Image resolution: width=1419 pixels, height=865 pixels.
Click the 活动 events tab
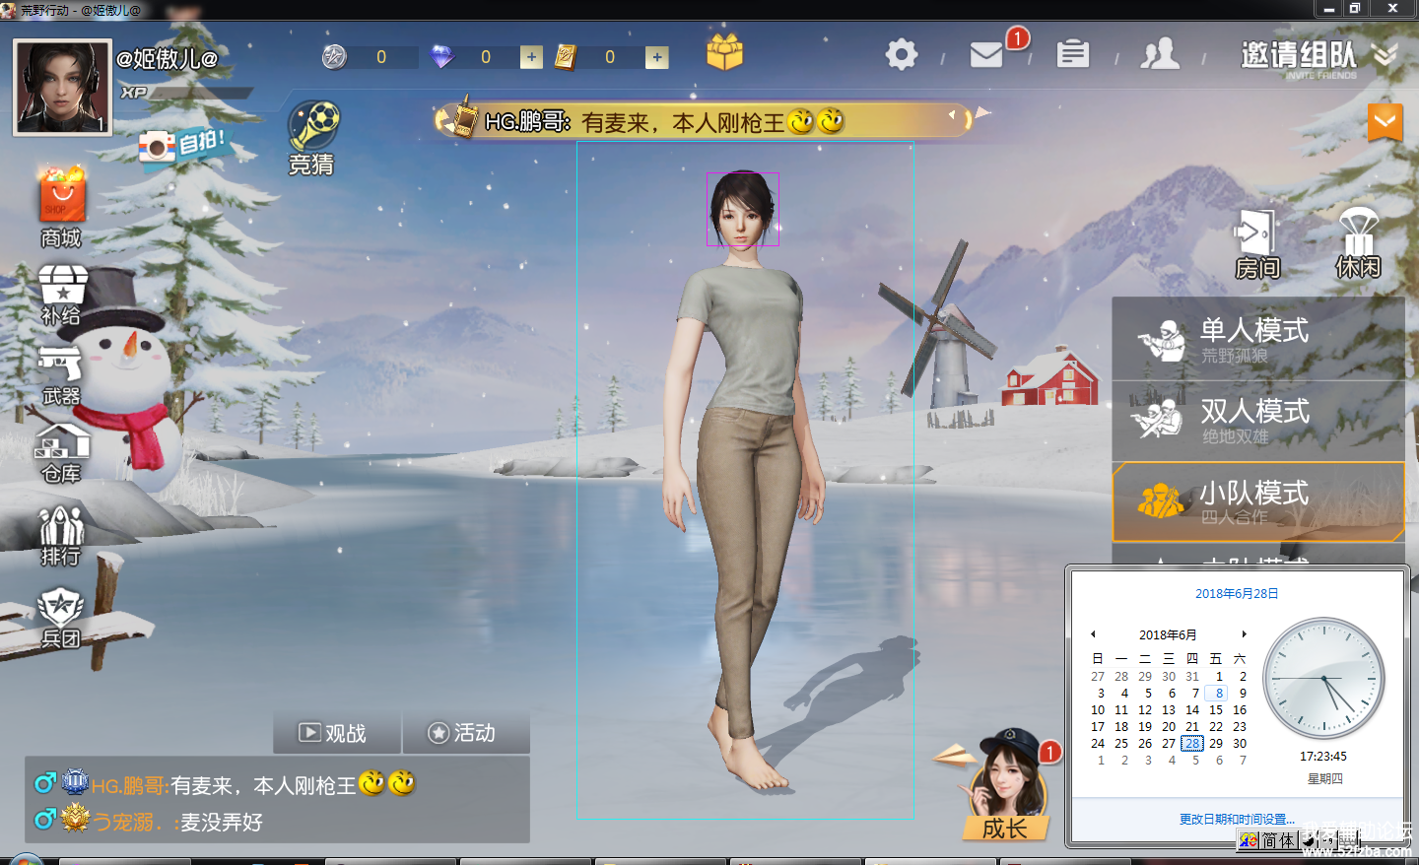point(465,733)
